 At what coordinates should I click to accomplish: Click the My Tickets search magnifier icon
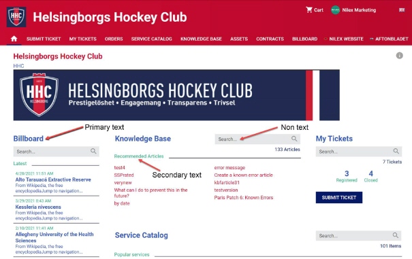(396, 151)
